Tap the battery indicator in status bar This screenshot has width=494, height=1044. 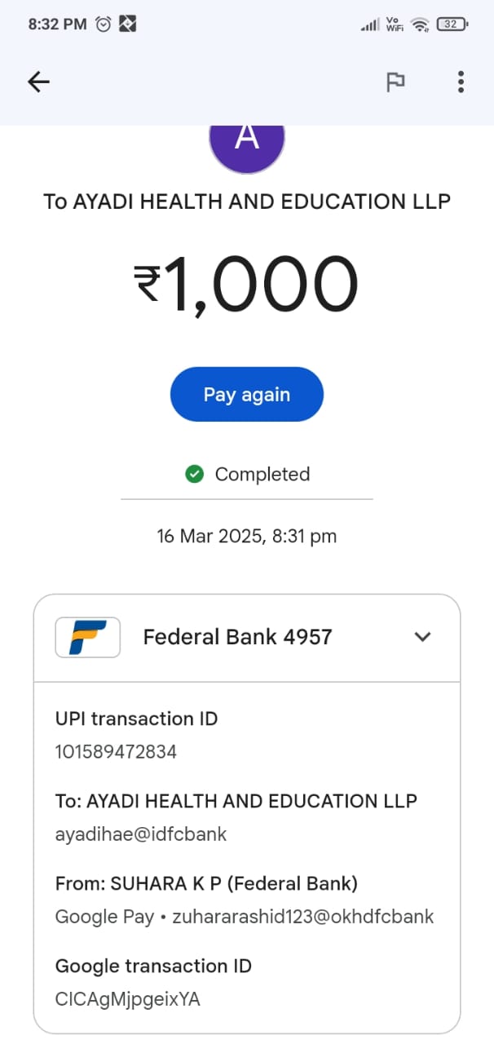[452, 24]
